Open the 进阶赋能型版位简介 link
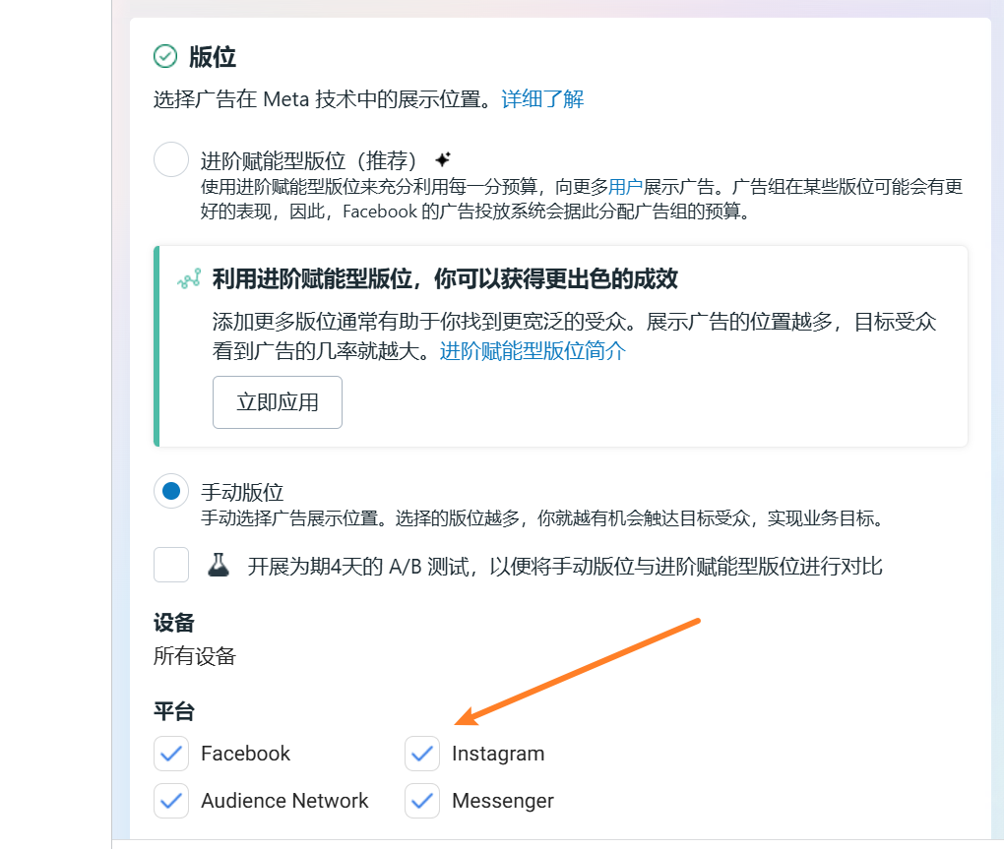The image size is (1004, 849). [x=533, y=351]
